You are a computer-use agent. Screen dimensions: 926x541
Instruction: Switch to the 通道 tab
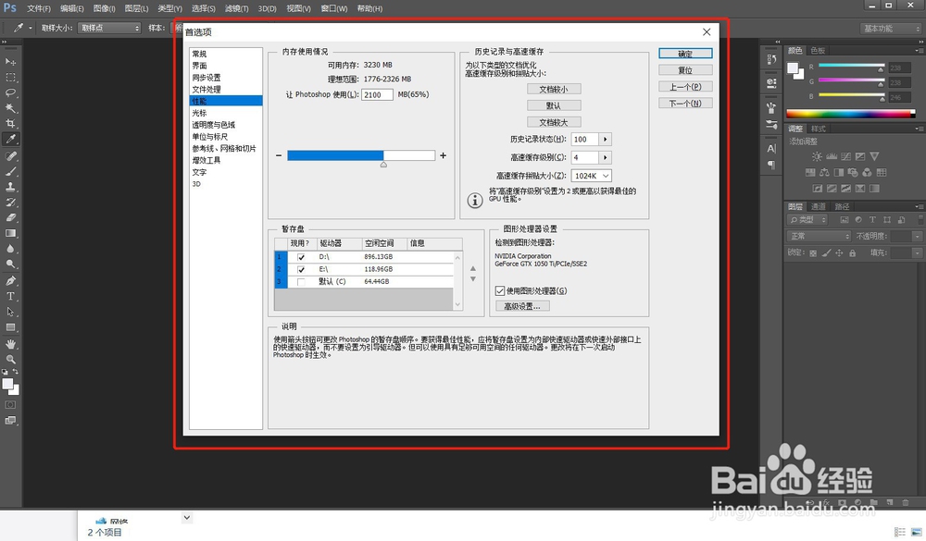tap(818, 206)
